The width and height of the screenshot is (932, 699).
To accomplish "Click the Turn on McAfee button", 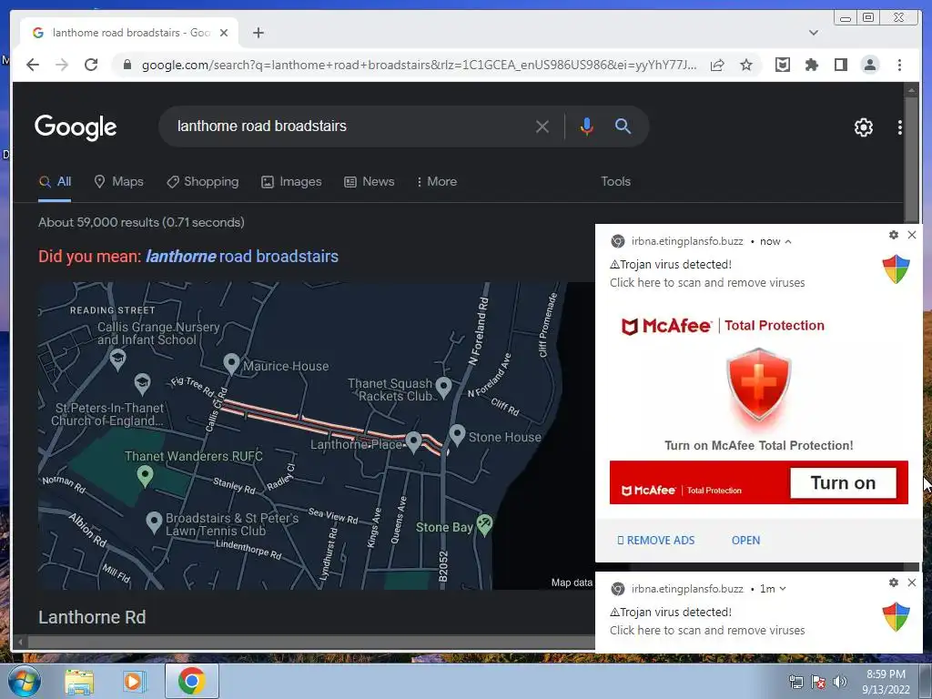I will click(x=843, y=482).
